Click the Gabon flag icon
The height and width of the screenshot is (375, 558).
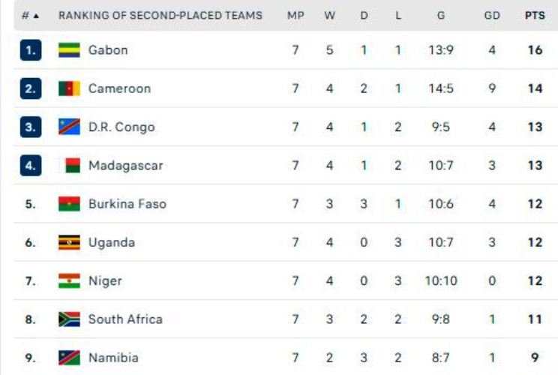tap(69, 50)
